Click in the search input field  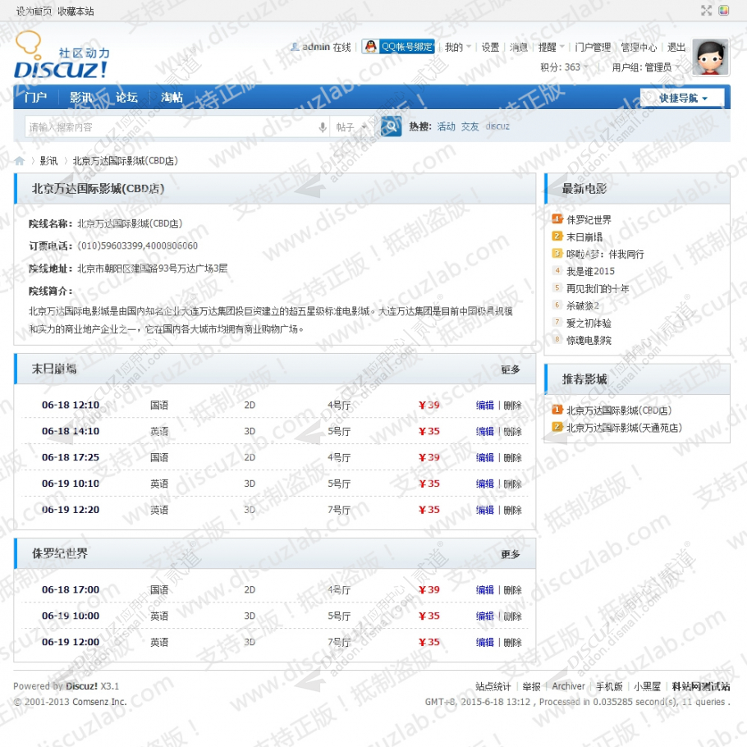[172, 127]
